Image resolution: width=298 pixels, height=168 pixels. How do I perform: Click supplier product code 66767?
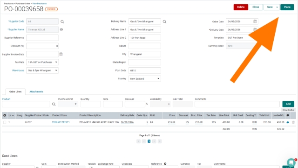pos(28,122)
